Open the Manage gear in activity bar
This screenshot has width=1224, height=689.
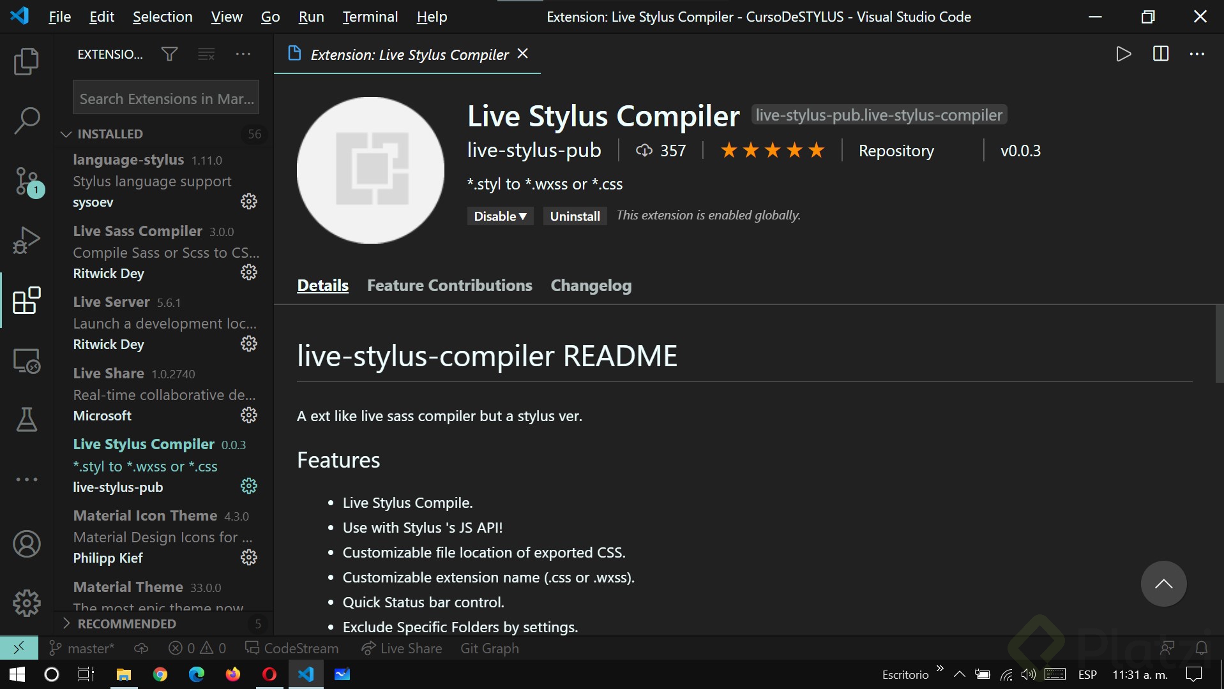26,603
